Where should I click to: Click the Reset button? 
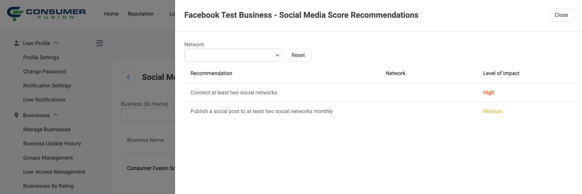click(298, 55)
